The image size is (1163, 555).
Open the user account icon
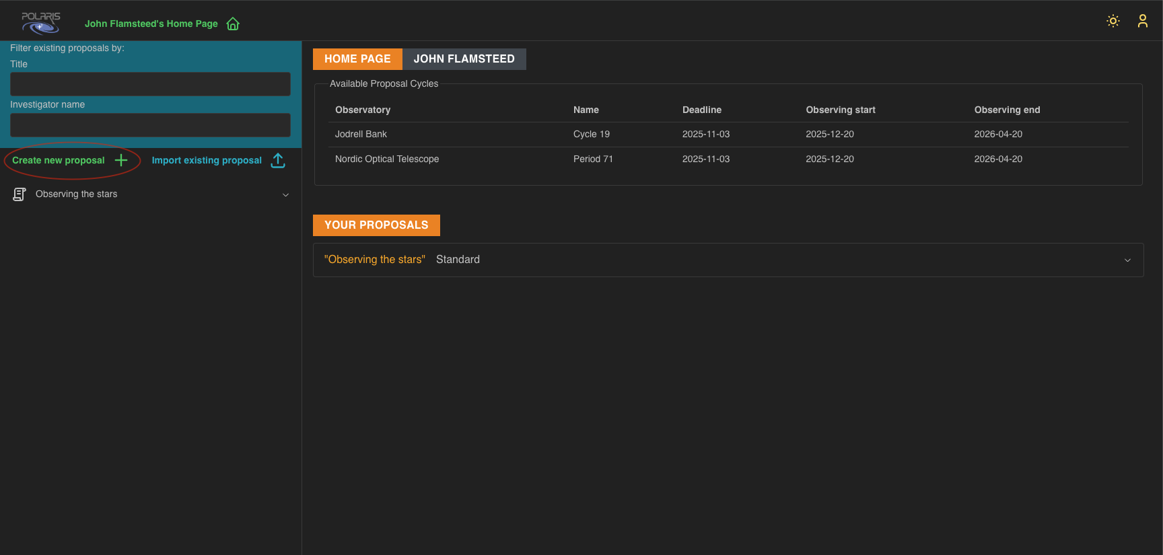1143,21
